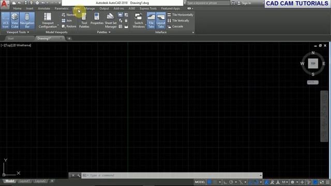331x186 pixels.
Task: Click in the Type a command input
Action: [x=171, y=176]
